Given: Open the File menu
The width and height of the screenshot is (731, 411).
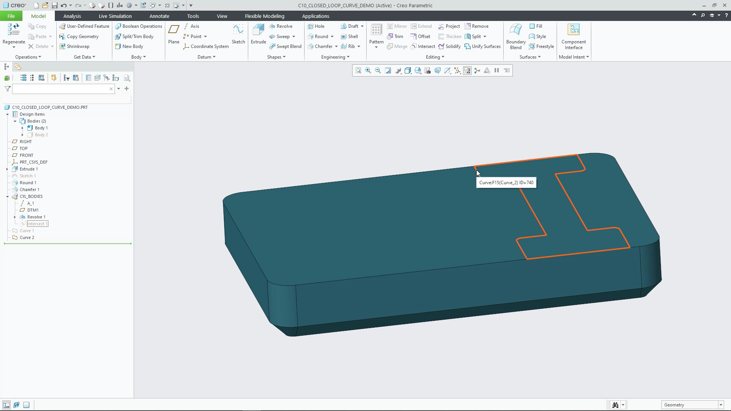Looking at the screenshot, I should [x=11, y=16].
